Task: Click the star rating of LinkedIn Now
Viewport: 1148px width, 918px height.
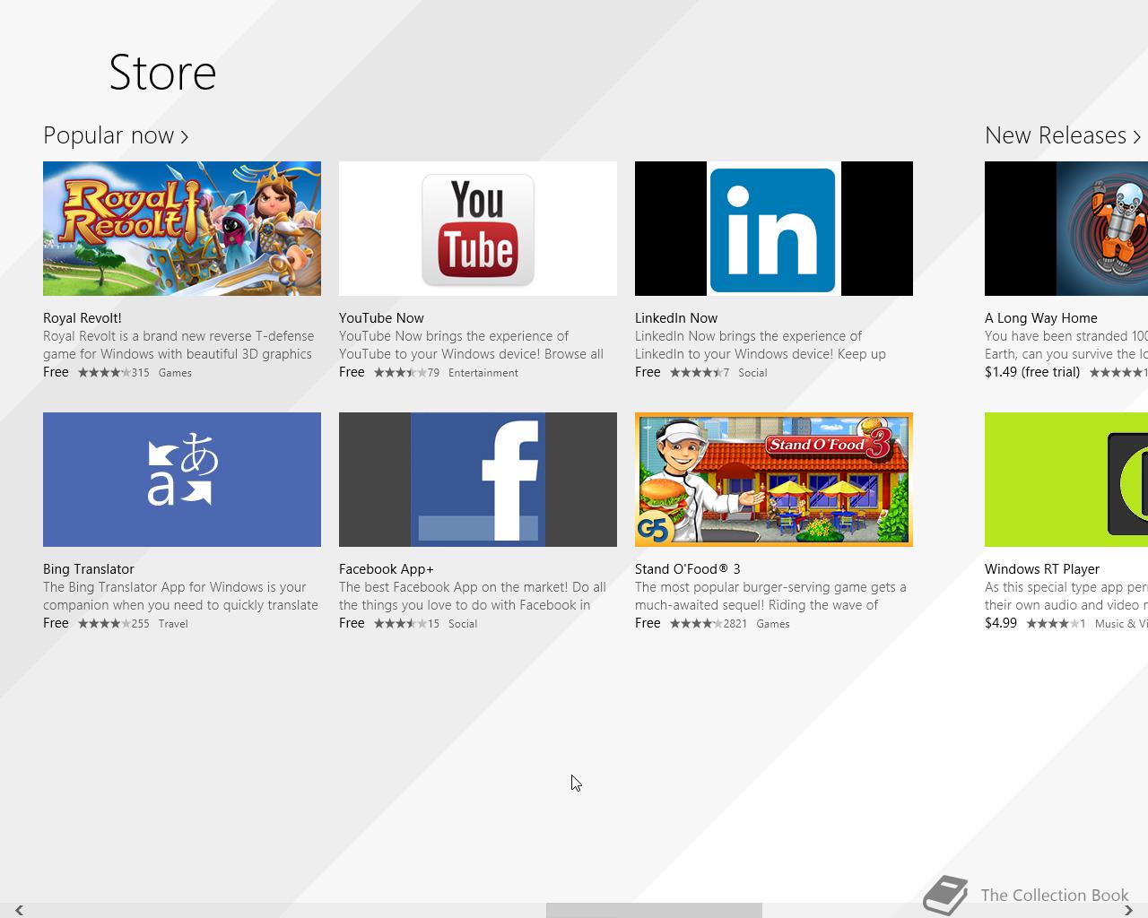Action: pos(696,373)
